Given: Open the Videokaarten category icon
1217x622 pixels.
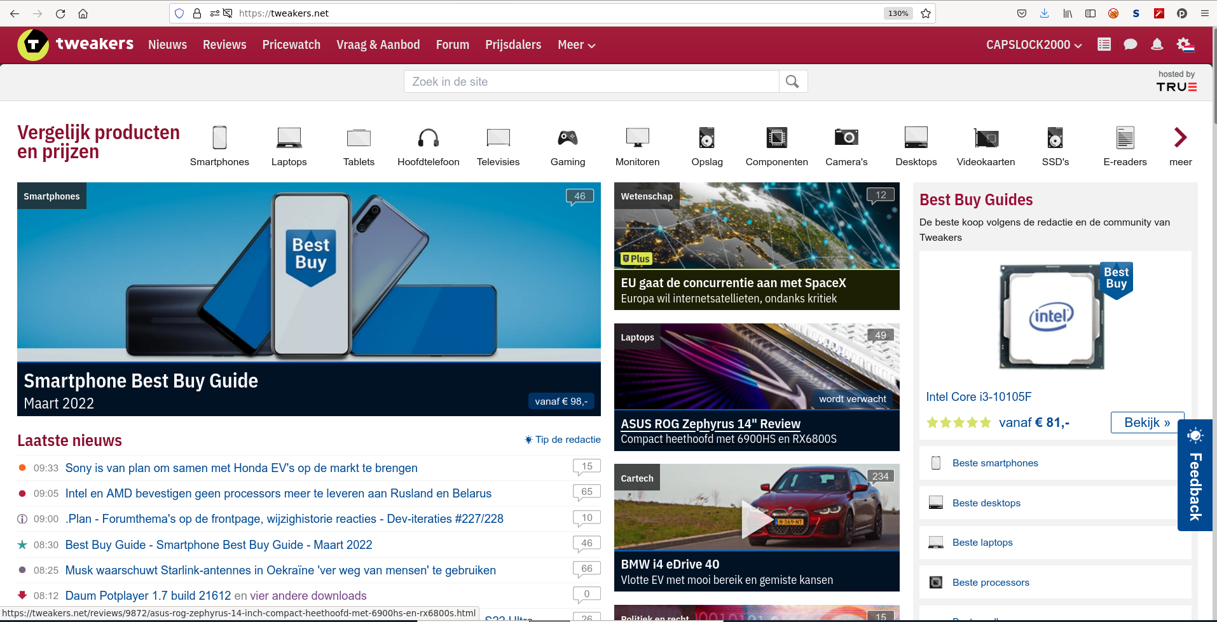Looking at the screenshot, I should [986, 137].
